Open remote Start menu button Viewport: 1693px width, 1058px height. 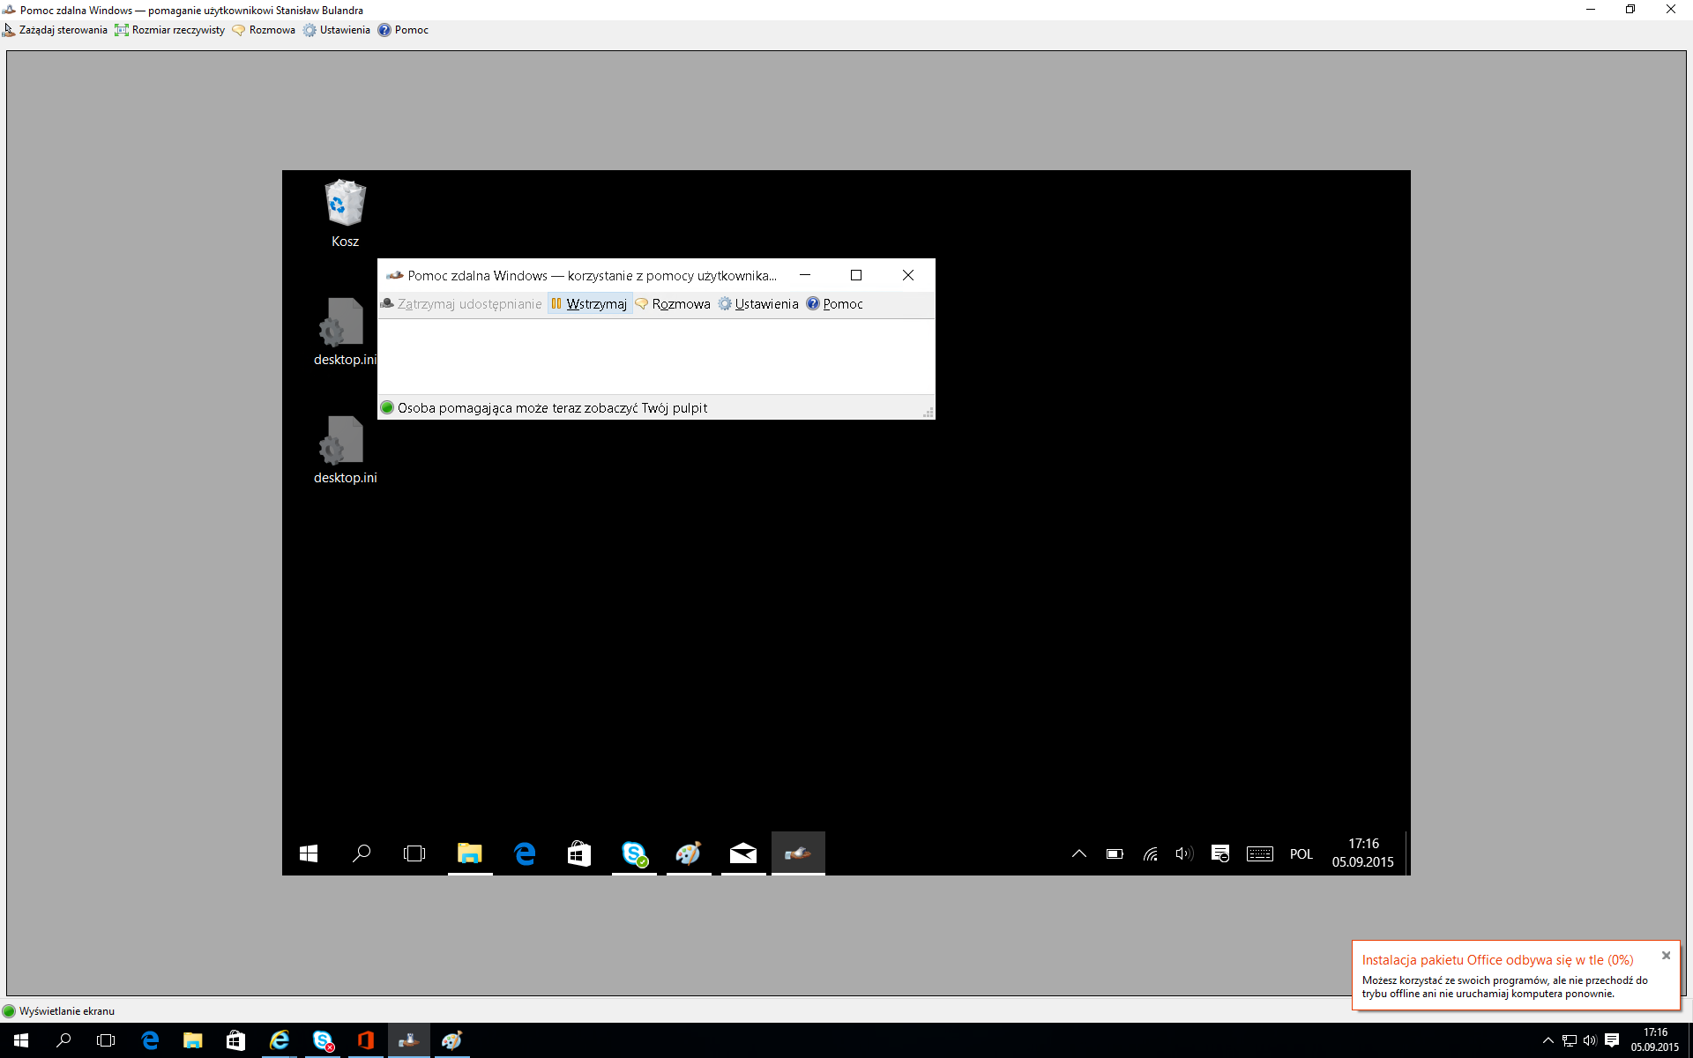pos(309,853)
